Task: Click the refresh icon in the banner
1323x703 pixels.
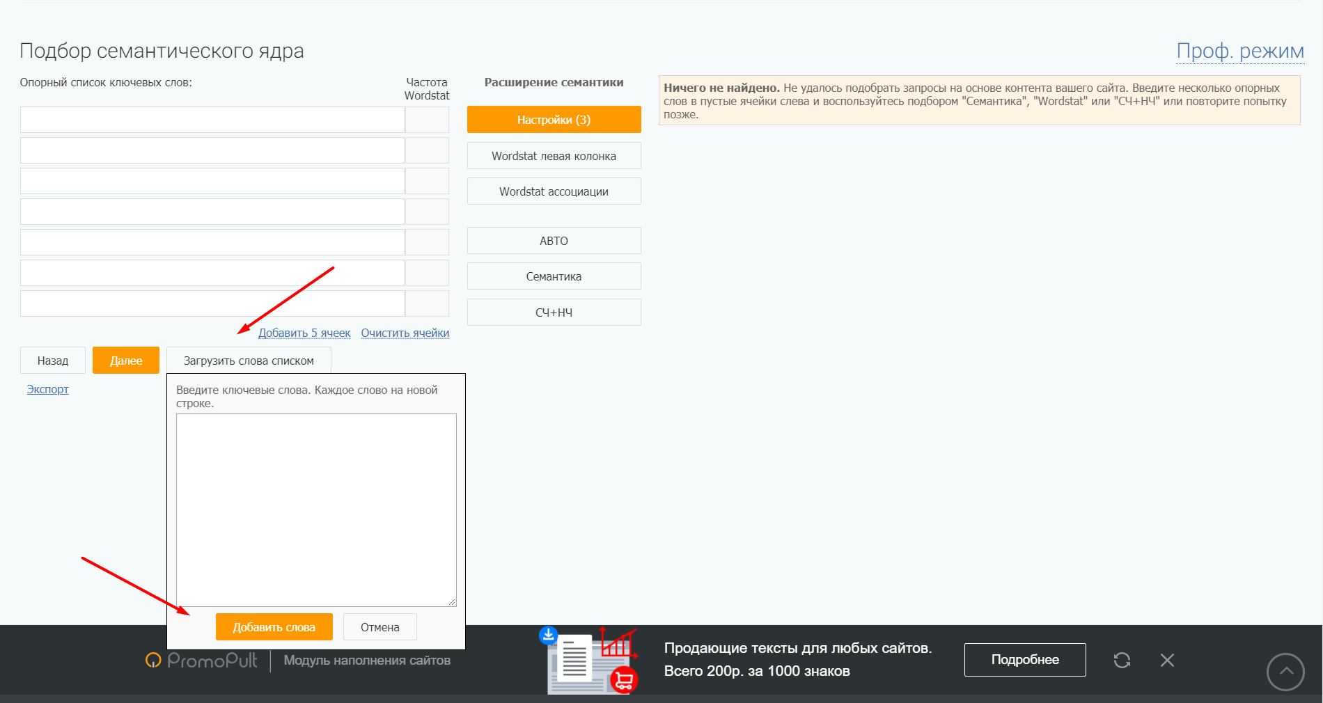Action: (x=1122, y=660)
